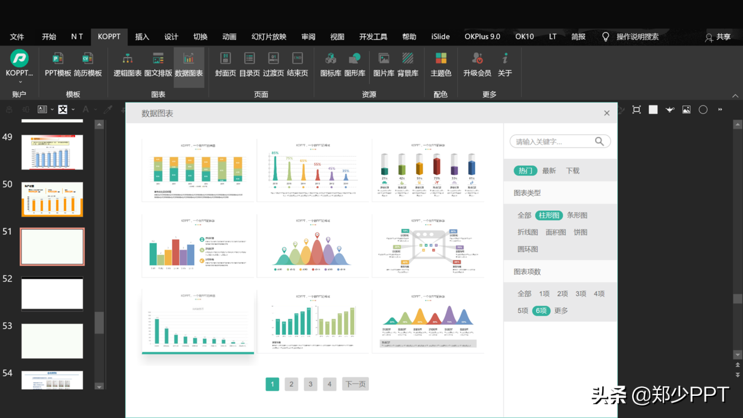
Task: Choose the 3D cylinder column chart template
Action: tap(428, 170)
